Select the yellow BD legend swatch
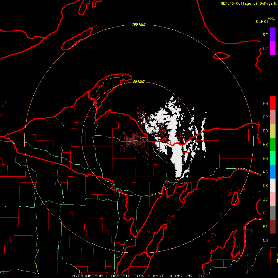Screen dimensions: 278x278 (x=273, y=131)
